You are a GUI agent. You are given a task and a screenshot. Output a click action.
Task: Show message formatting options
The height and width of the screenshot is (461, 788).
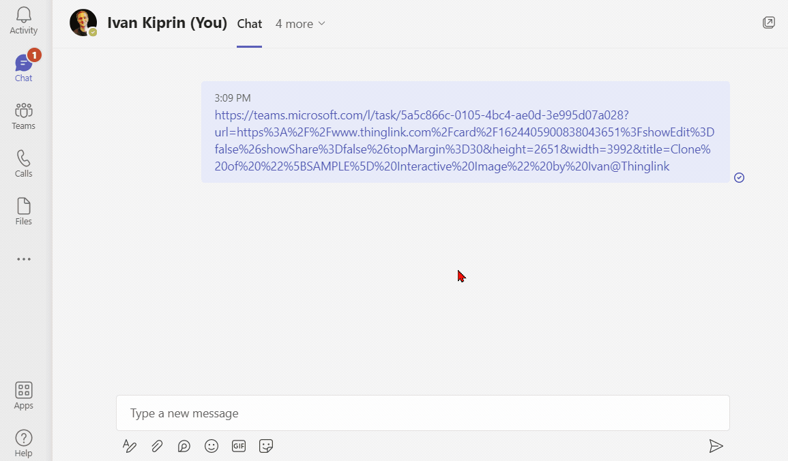[x=130, y=445]
